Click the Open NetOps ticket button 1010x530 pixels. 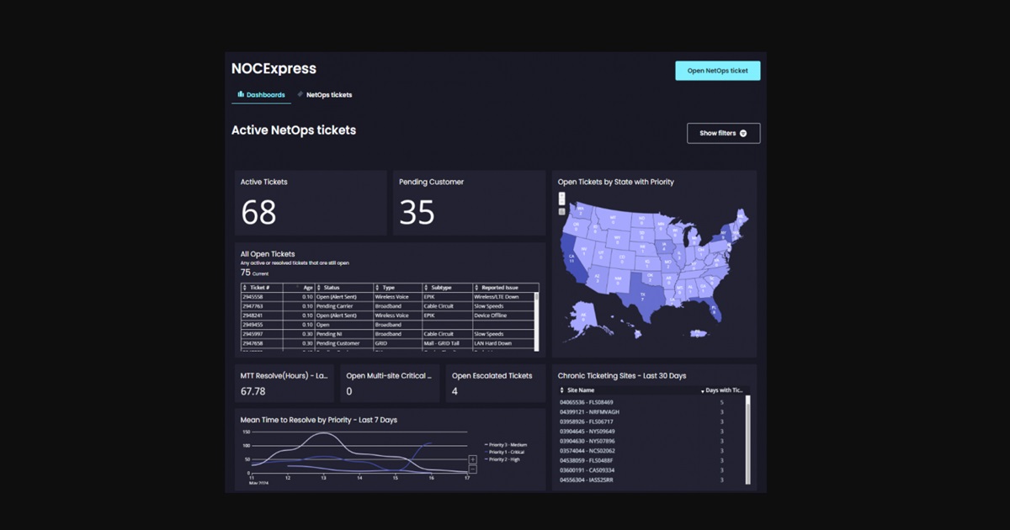click(x=718, y=71)
